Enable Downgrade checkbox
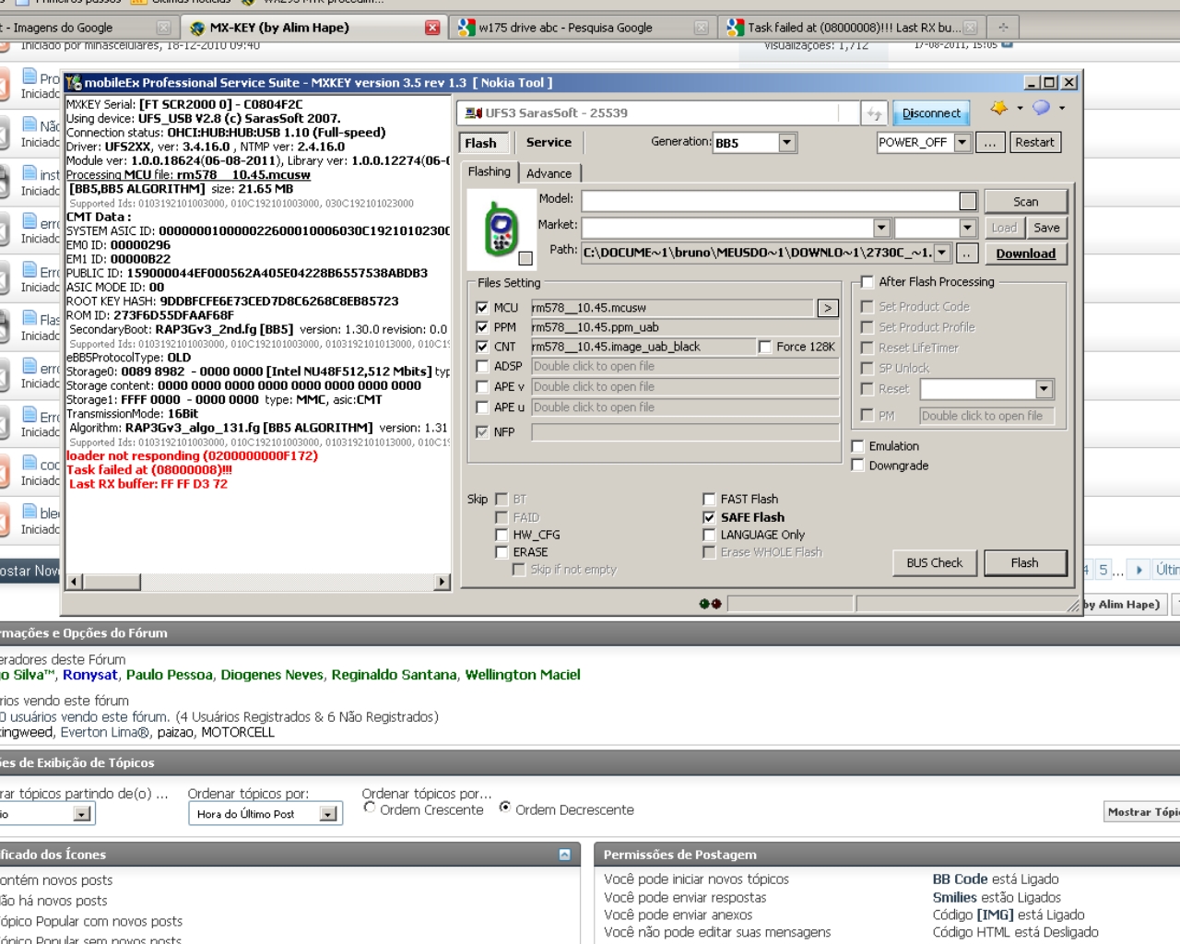 (857, 466)
